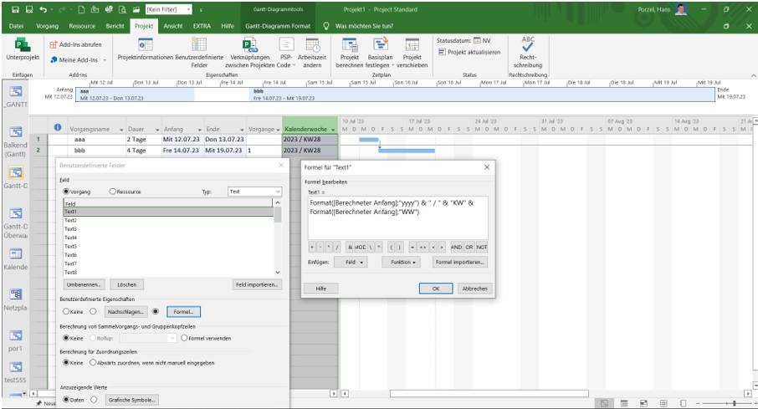
Task: Select the radio button beside Grafische Symbole
Action: 94,399
